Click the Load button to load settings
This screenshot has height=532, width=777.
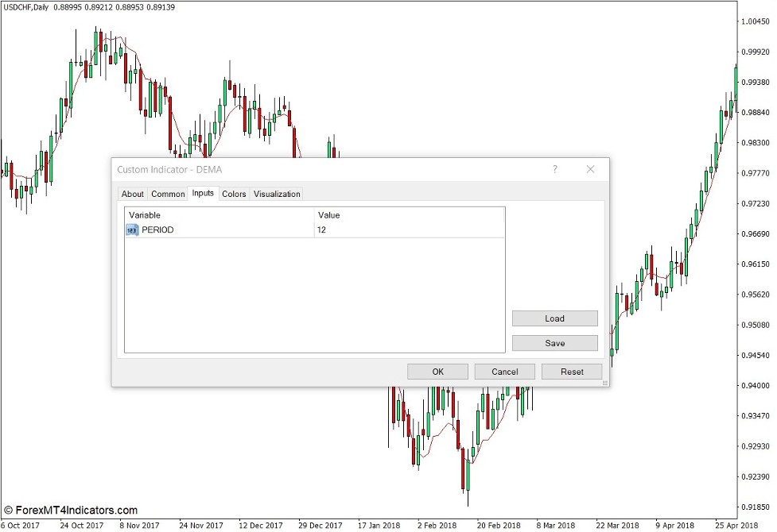coord(554,318)
